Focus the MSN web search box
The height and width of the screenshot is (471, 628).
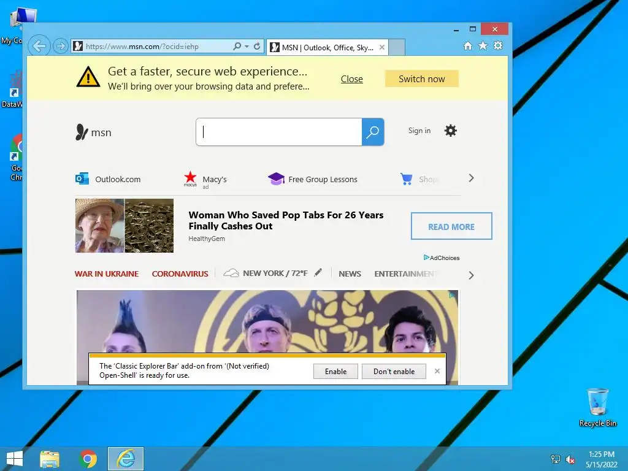(279, 132)
